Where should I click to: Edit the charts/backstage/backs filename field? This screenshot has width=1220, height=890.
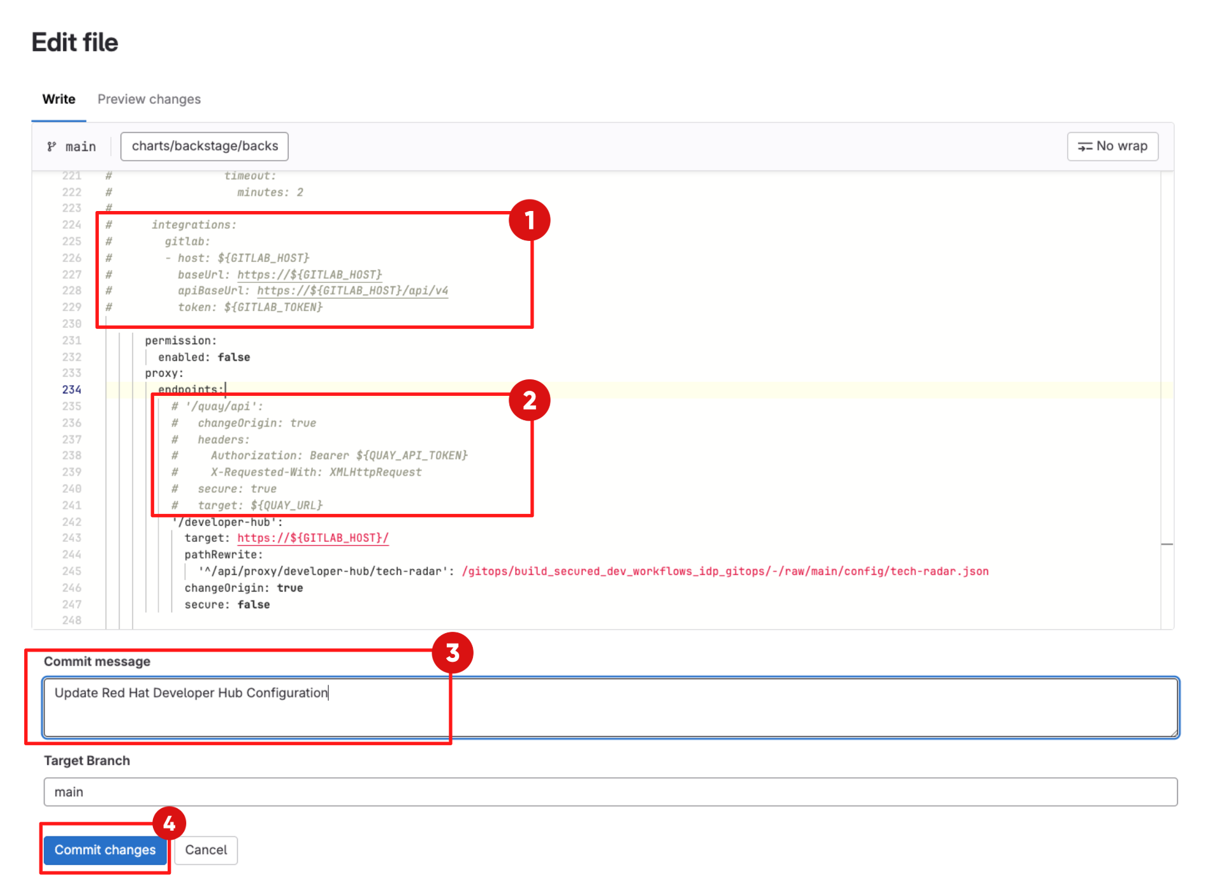coord(204,146)
